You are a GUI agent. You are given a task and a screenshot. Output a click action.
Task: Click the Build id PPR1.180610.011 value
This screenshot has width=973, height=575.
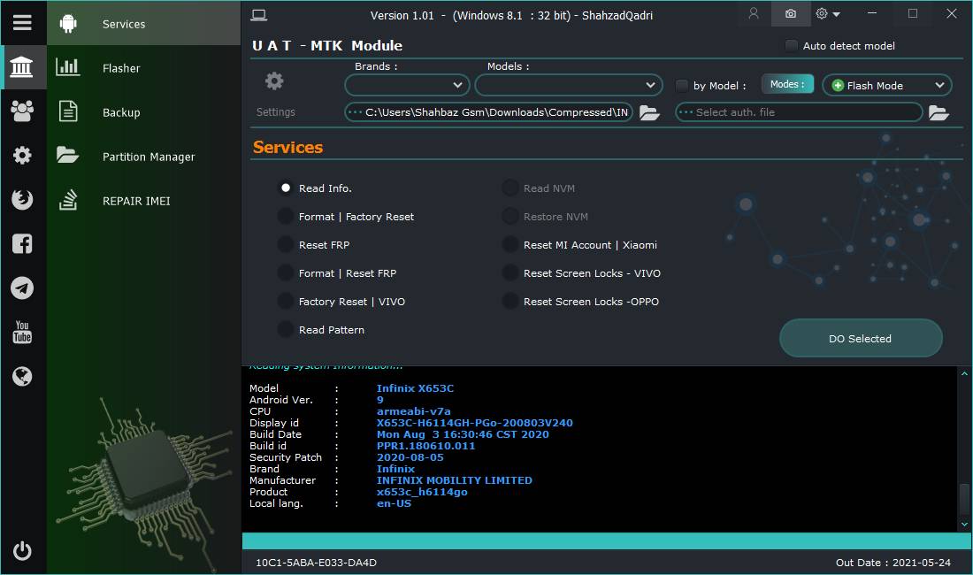[x=425, y=446]
